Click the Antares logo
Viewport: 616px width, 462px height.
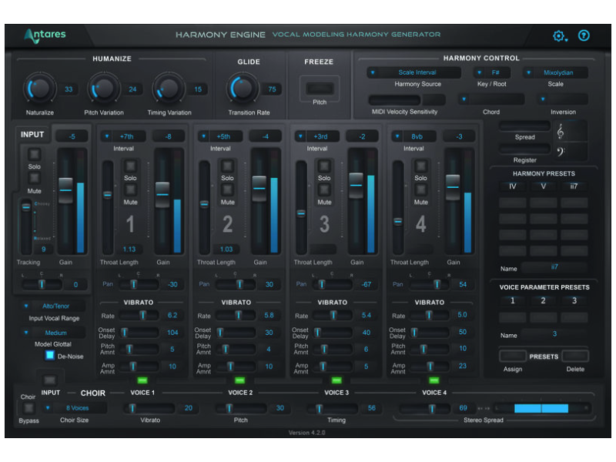45,35
